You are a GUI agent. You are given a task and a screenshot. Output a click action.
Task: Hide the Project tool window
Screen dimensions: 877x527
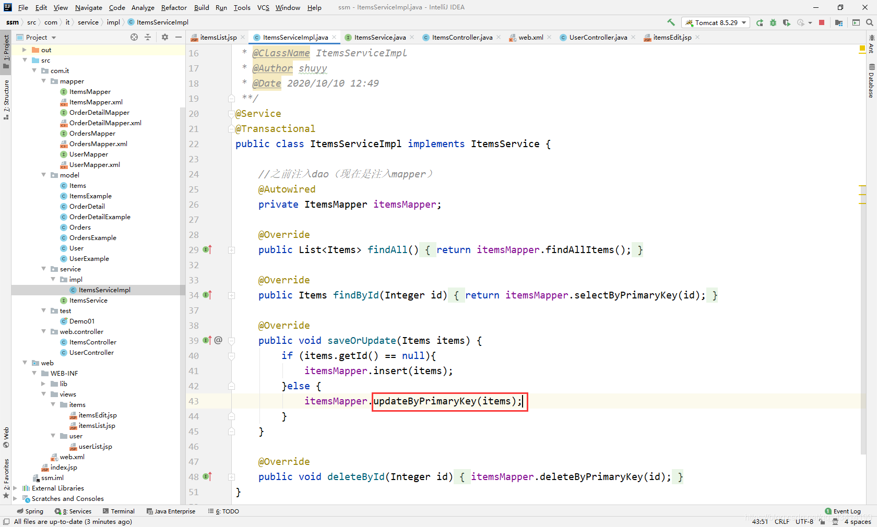(x=179, y=37)
